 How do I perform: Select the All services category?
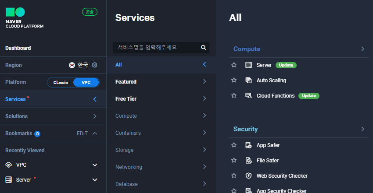[161, 65]
